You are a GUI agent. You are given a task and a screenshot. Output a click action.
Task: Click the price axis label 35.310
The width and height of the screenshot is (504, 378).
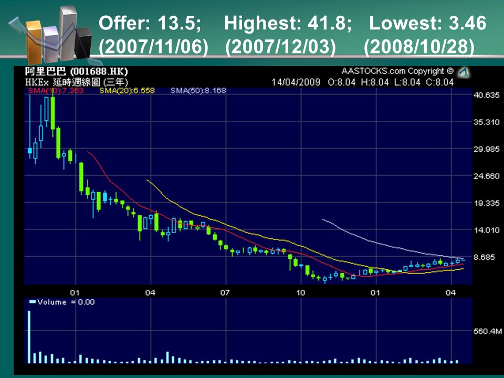(487, 122)
